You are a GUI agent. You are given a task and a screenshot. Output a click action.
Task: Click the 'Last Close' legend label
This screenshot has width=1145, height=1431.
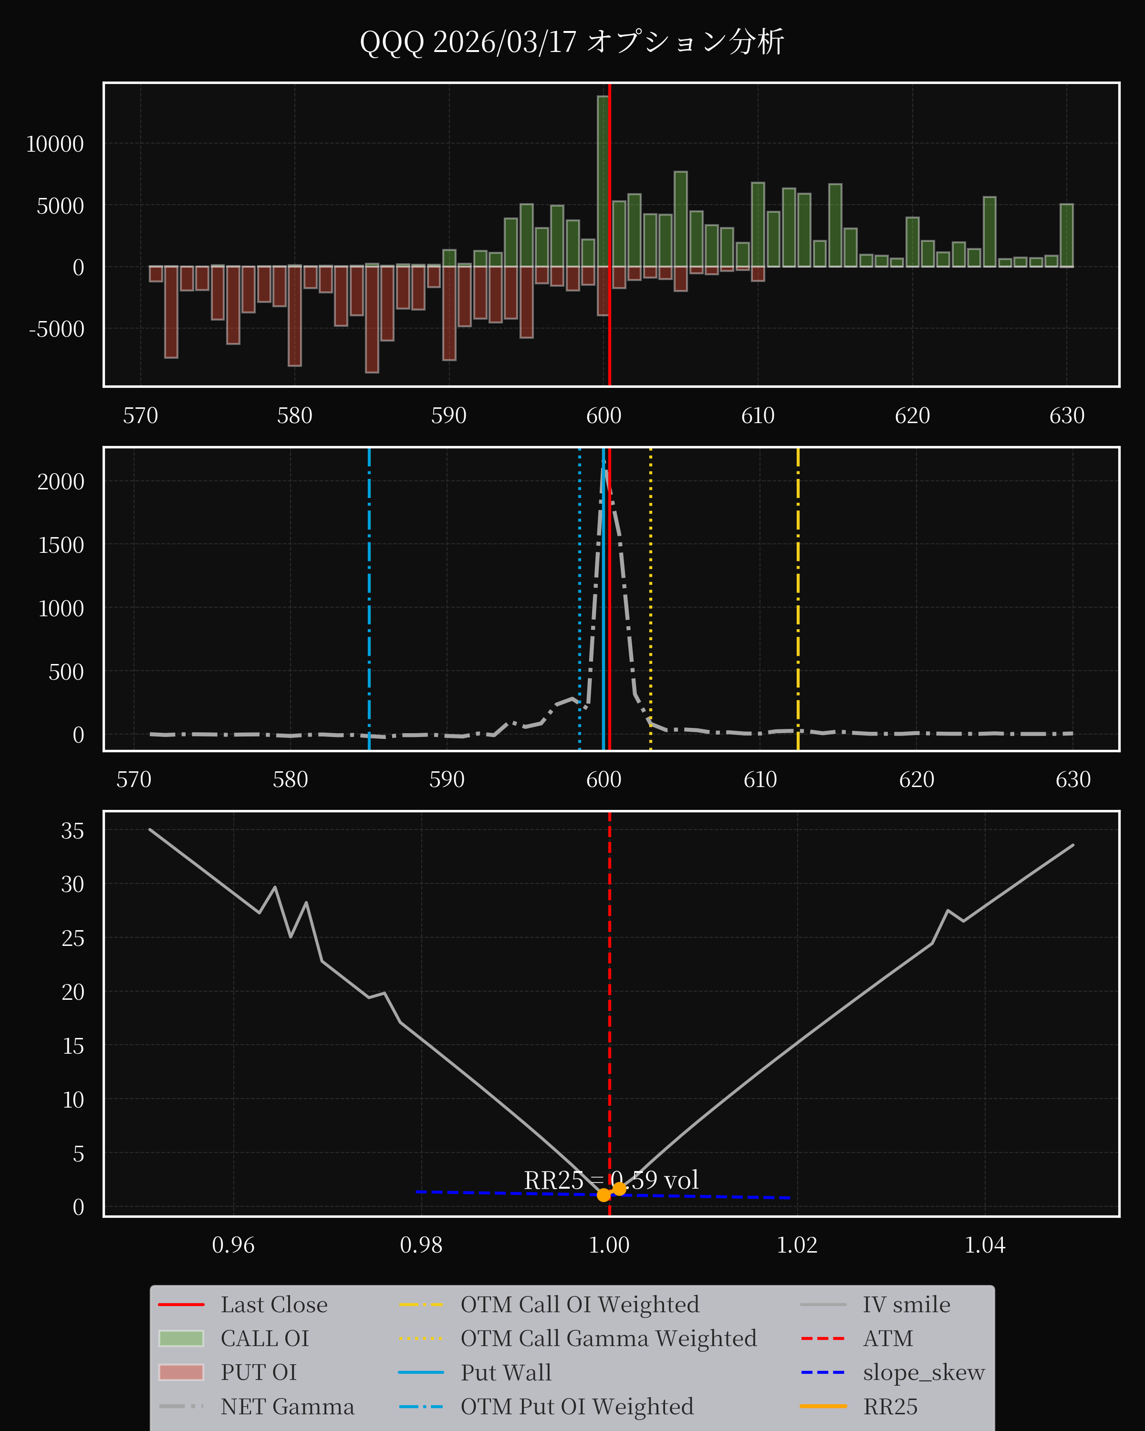point(274,1304)
